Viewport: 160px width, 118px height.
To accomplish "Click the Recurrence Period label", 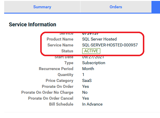I will (x=56, y=69).
